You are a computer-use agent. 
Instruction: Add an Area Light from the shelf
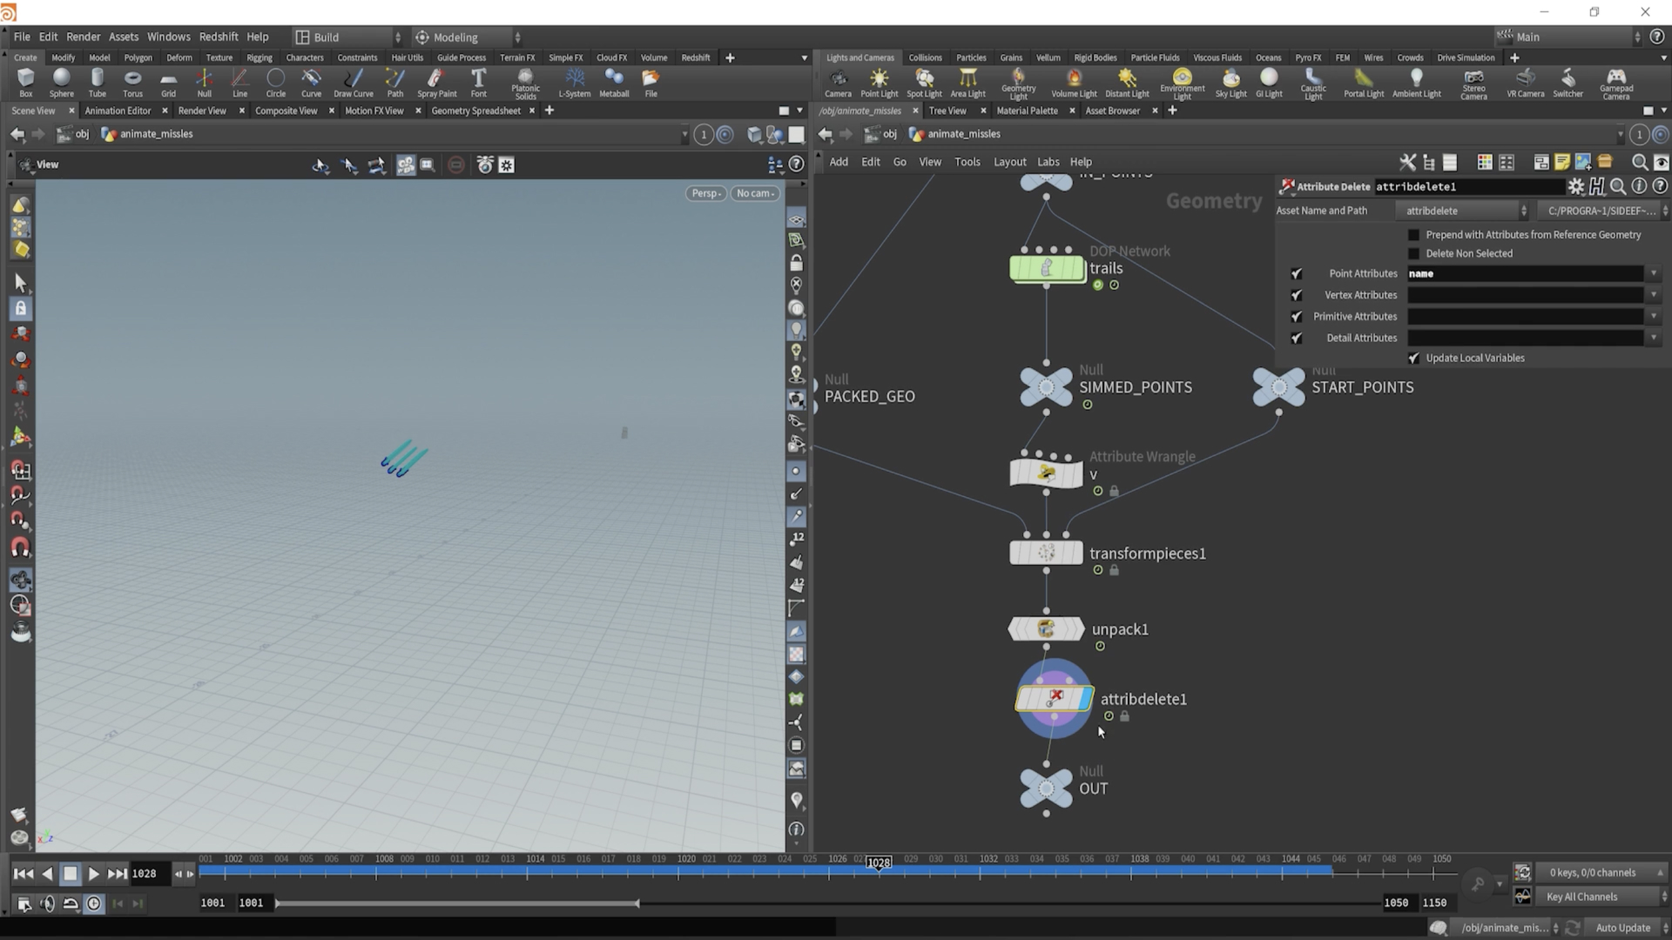coord(967,83)
